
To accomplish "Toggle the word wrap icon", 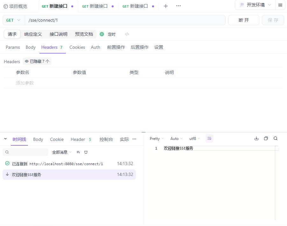I will (209, 138).
